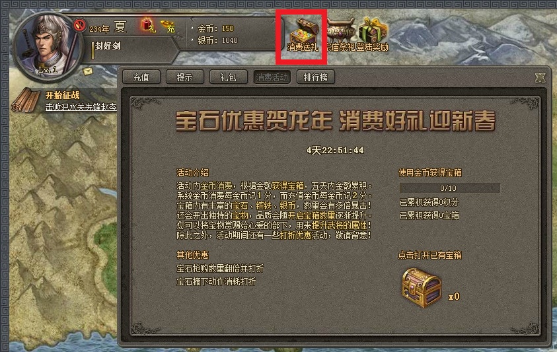Click the gold ingot 充 recharge icon
Image resolution: width=557 pixels, height=352 pixels.
pyautogui.click(x=168, y=26)
